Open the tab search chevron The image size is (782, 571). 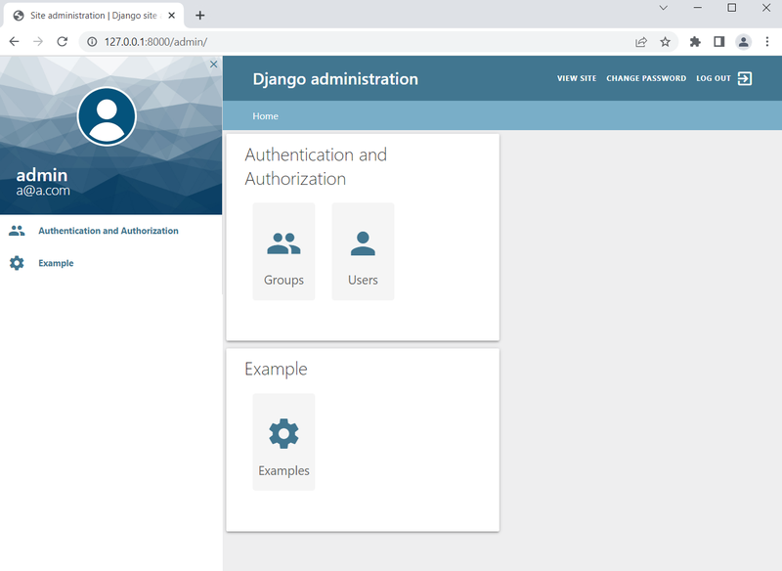(x=664, y=8)
